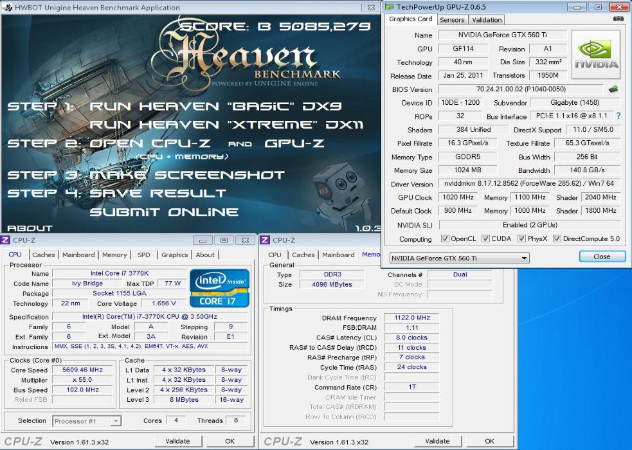
Task: Click the Close button in GPU-Z
Action: (602, 256)
